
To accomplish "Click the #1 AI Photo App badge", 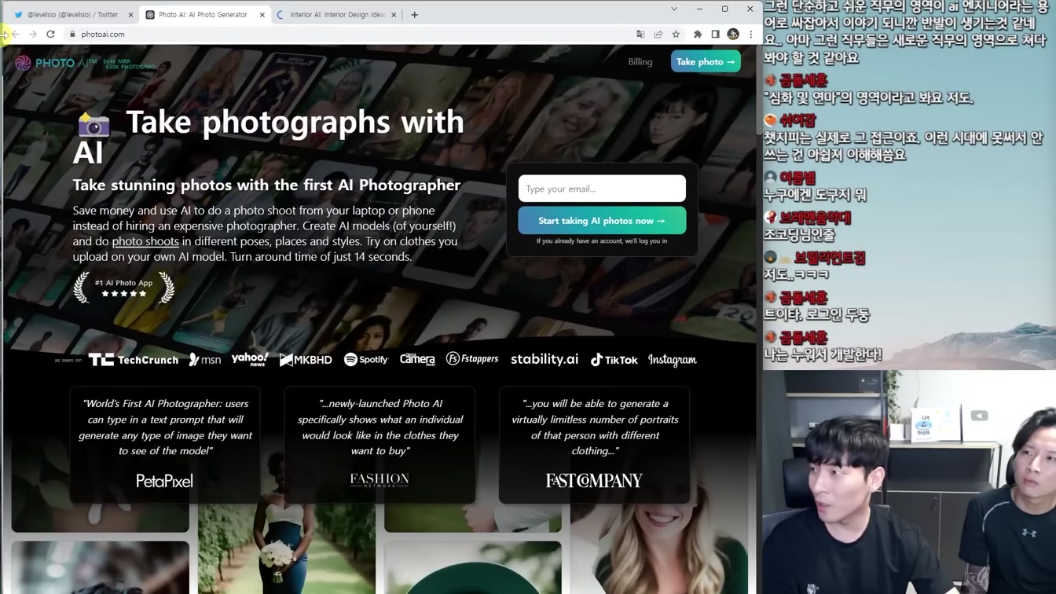I will [123, 288].
